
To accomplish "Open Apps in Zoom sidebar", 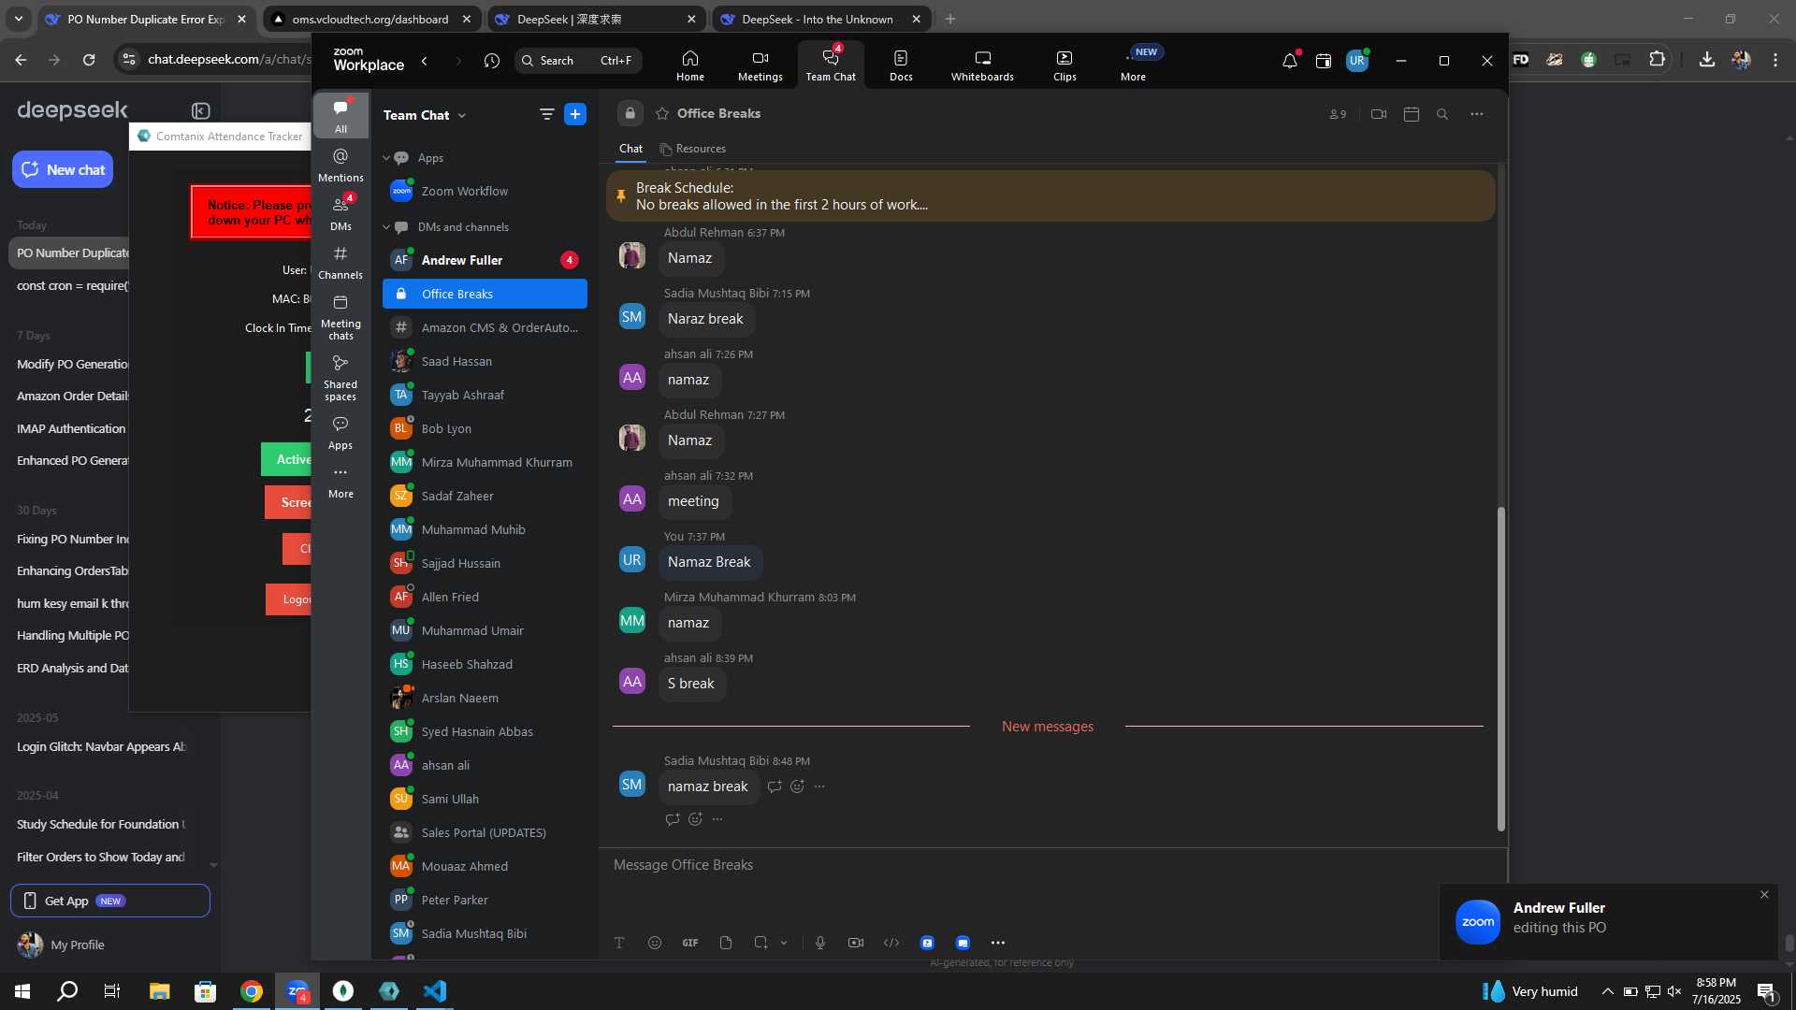I will click(x=340, y=433).
